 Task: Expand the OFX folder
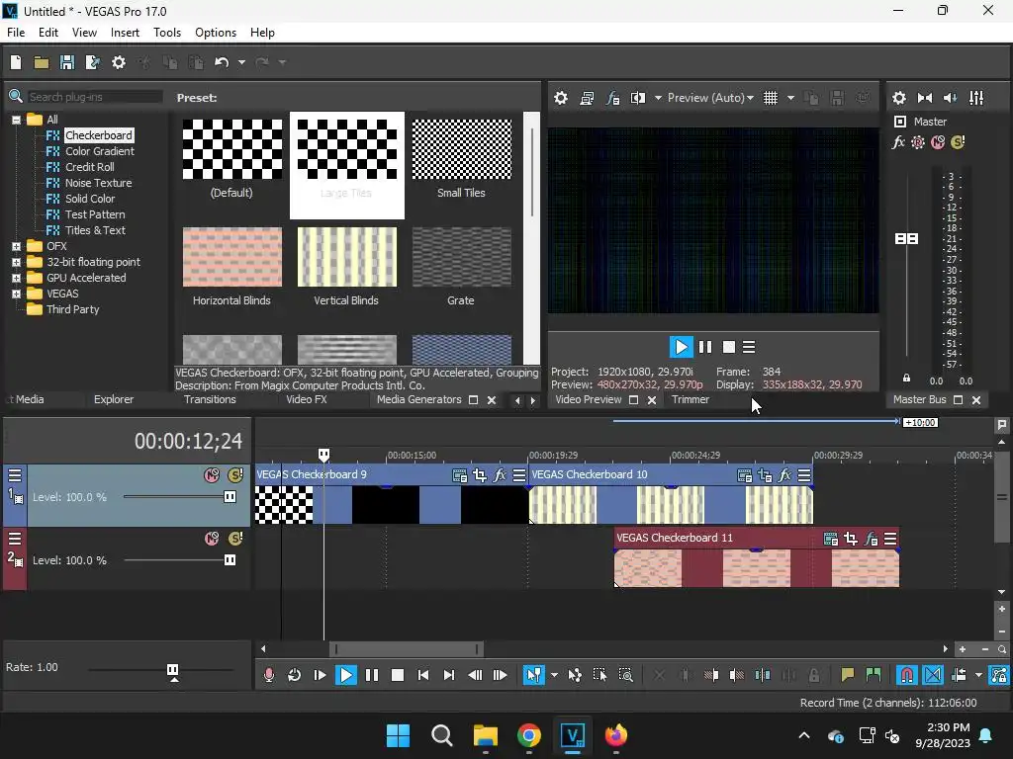point(16,246)
